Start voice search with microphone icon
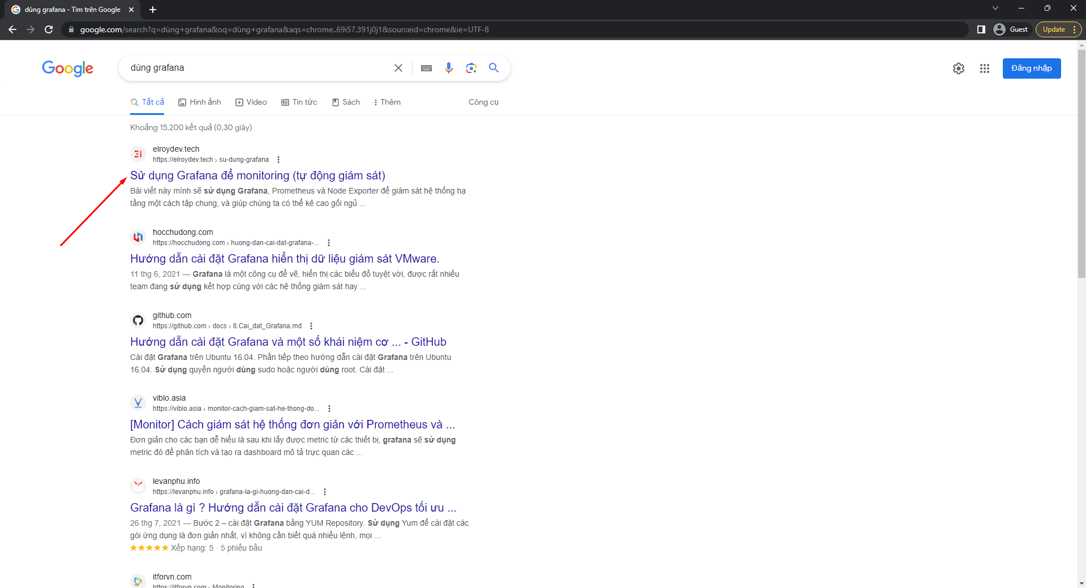Screen dimensions: 1086x588 449,68
